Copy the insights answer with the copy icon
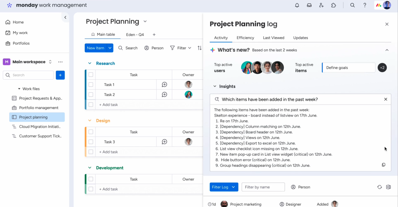 384,165
